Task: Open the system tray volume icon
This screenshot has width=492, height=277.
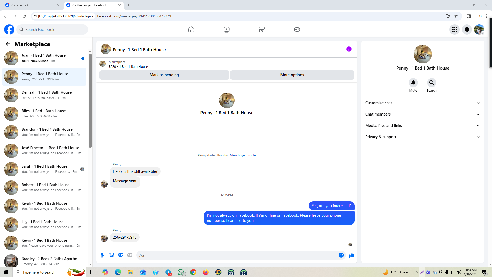Action: pyautogui.click(x=459, y=272)
